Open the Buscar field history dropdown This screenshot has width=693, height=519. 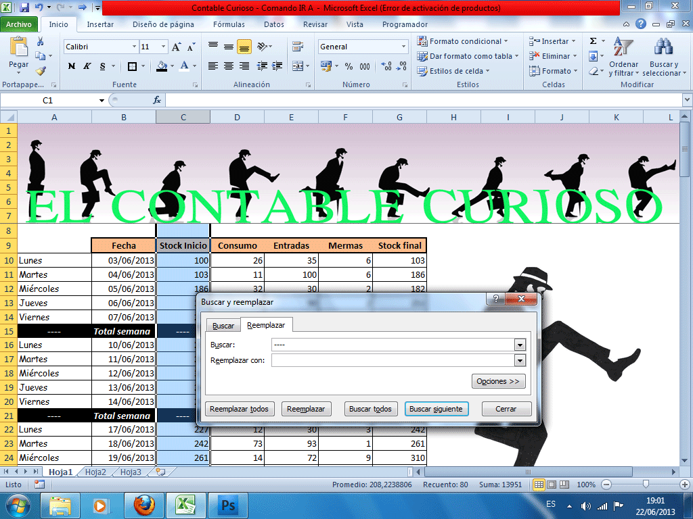tap(520, 345)
